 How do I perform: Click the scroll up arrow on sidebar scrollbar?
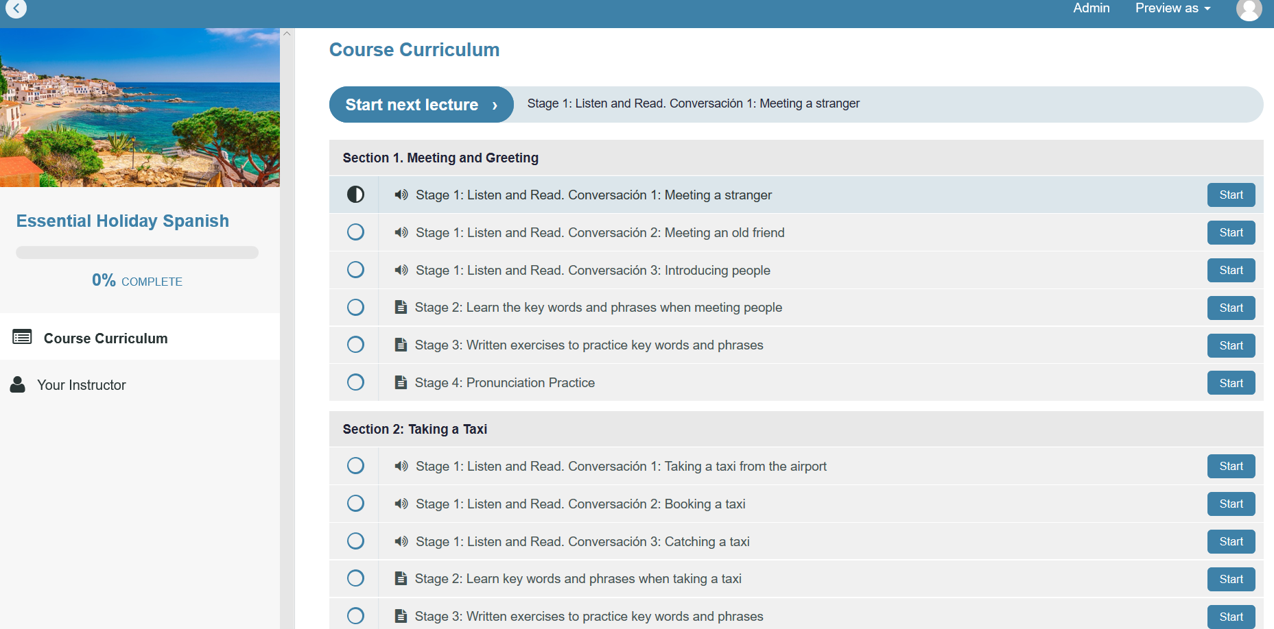coord(287,34)
